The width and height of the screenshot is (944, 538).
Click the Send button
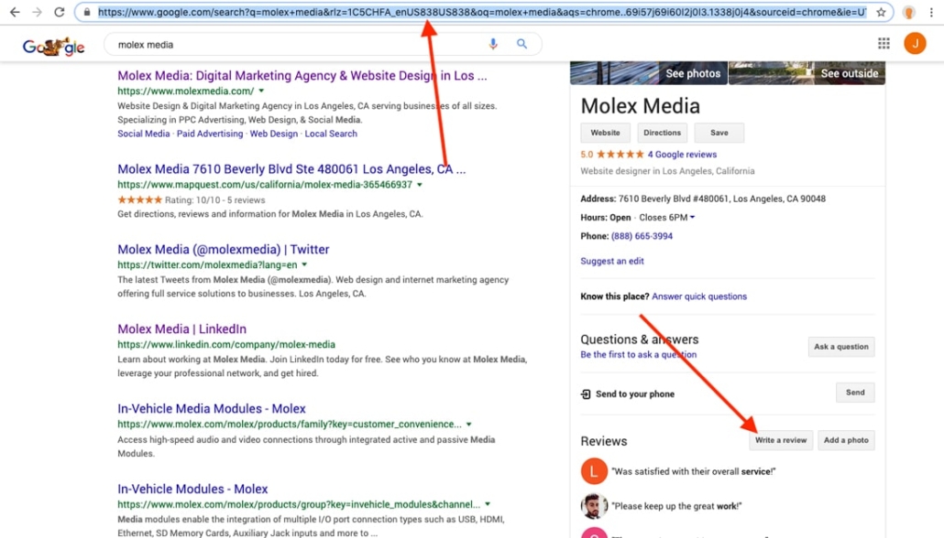855,393
